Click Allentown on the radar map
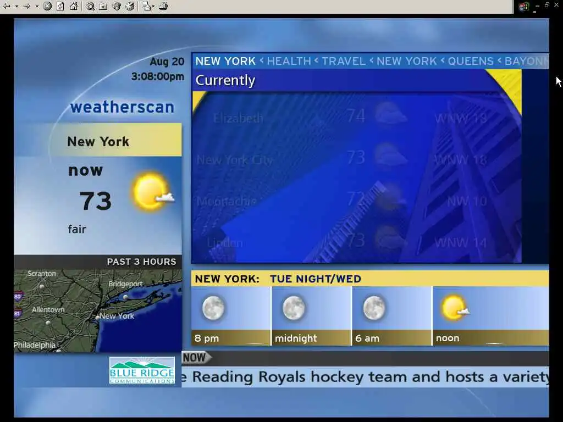Image resolution: width=563 pixels, height=422 pixels. [x=48, y=310]
